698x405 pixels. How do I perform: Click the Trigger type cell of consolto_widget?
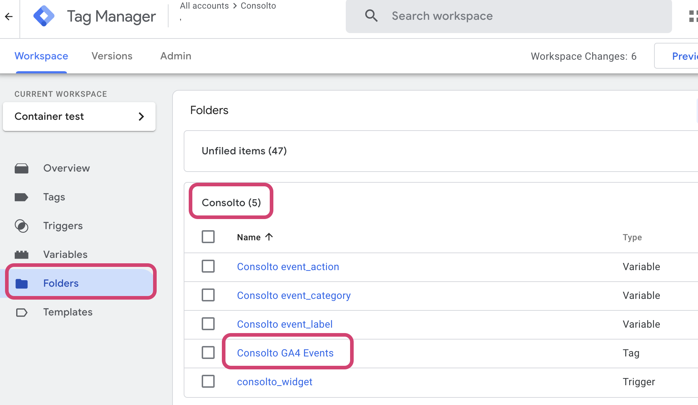(639, 382)
